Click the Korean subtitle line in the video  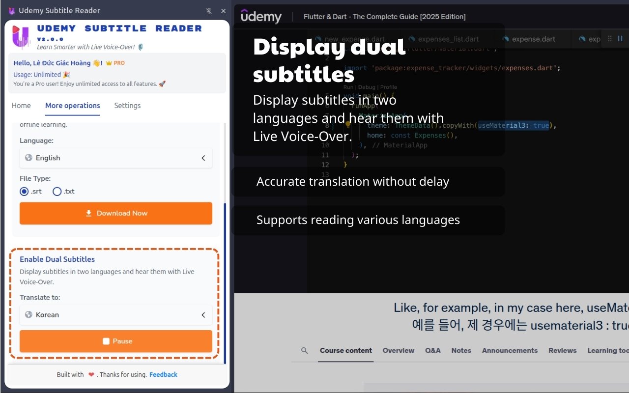pos(520,325)
